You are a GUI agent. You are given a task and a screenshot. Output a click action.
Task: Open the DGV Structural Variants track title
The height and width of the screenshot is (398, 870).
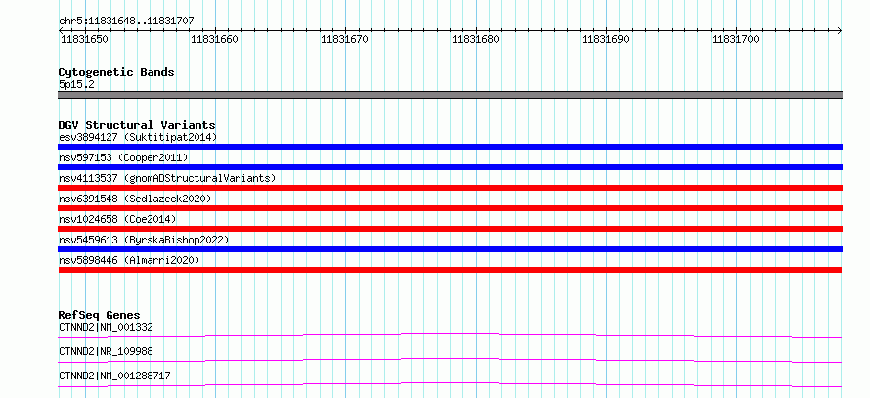coord(137,125)
